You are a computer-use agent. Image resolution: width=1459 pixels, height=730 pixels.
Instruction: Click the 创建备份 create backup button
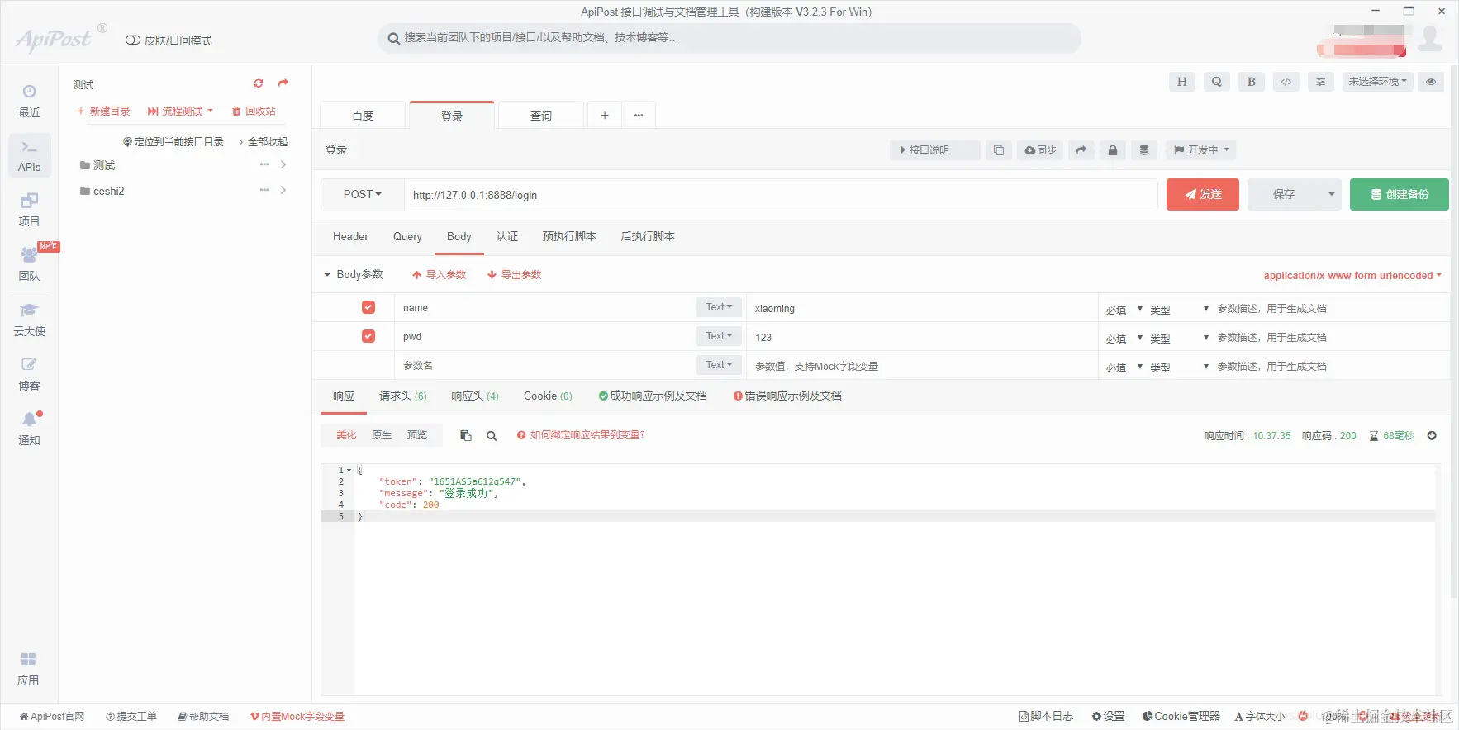pyautogui.click(x=1400, y=195)
